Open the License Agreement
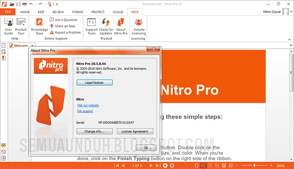 [x=135, y=131]
